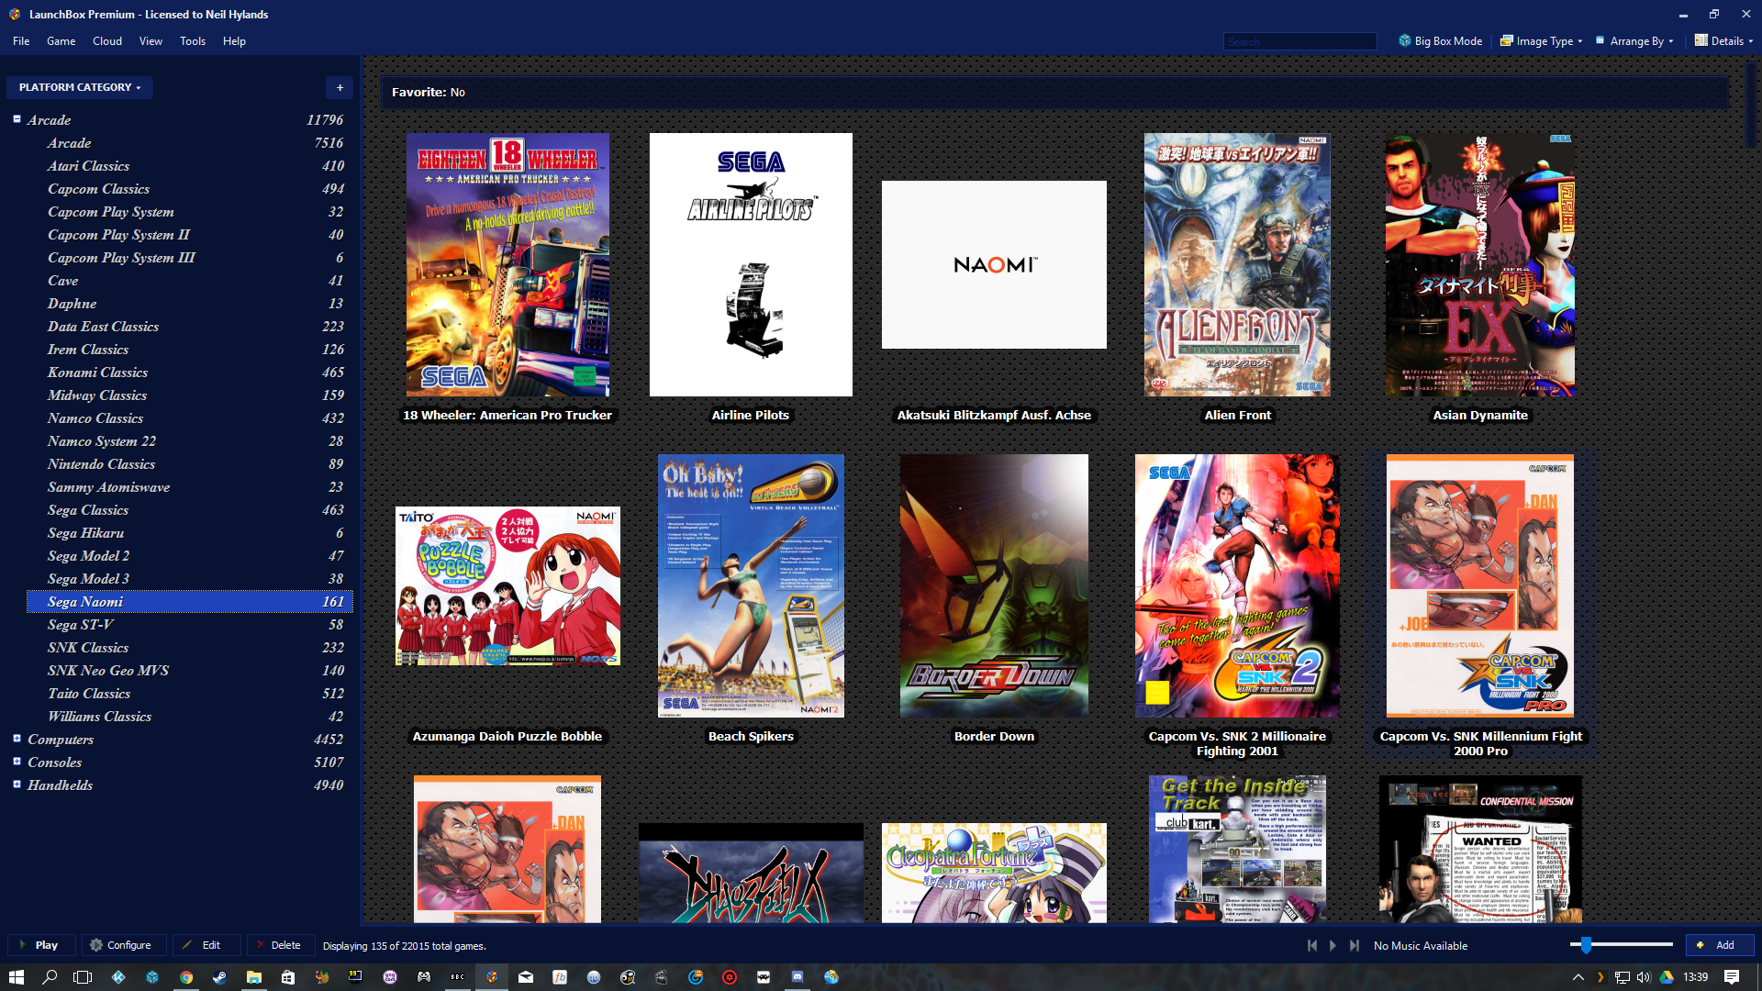Select the Sega Naomi platform
Viewport: 1762px width, 991px height.
click(x=189, y=601)
